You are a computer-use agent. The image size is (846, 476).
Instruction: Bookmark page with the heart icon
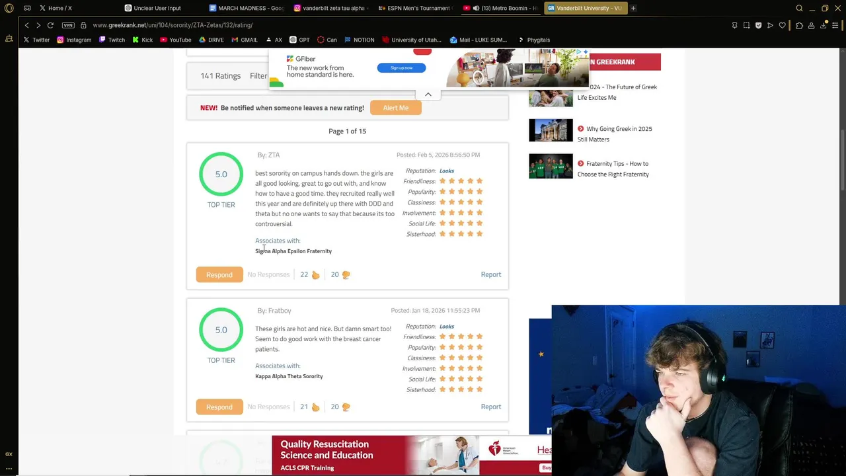783,25
